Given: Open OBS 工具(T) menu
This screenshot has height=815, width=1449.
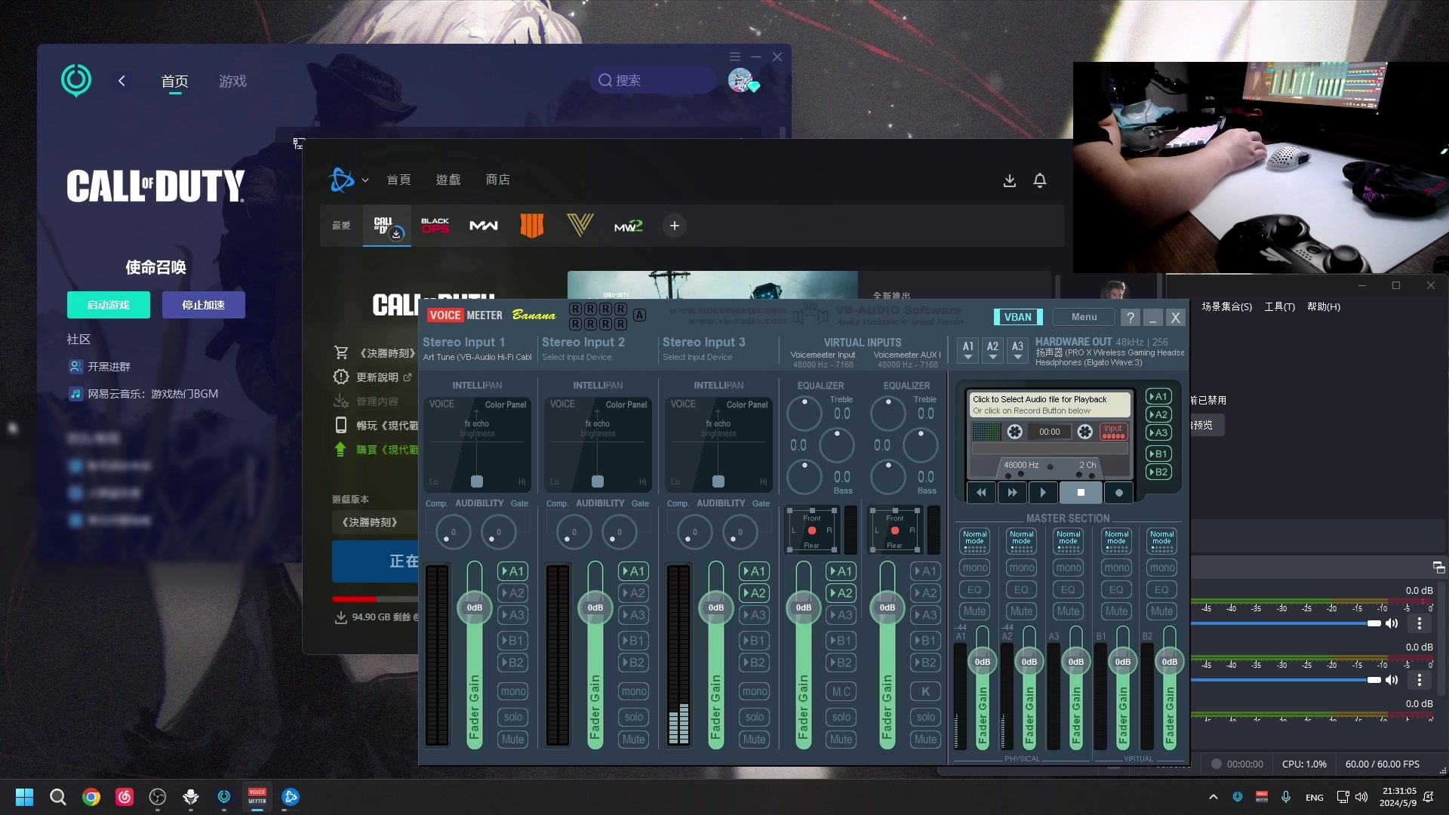Looking at the screenshot, I should pyautogui.click(x=1280, y=306).
